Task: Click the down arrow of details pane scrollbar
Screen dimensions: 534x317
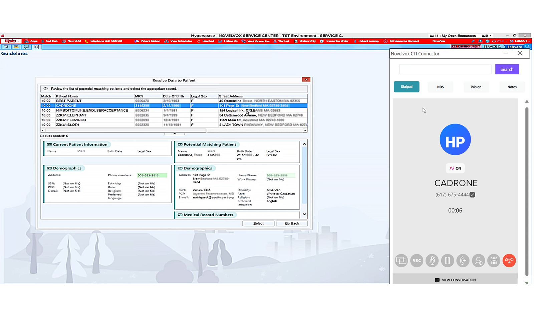Action: 304,214
